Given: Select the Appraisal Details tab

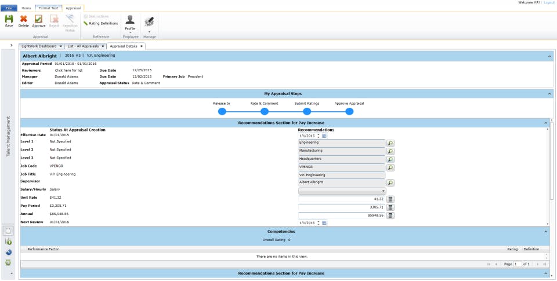Looking at the screenshot, I should coord(123,46).
